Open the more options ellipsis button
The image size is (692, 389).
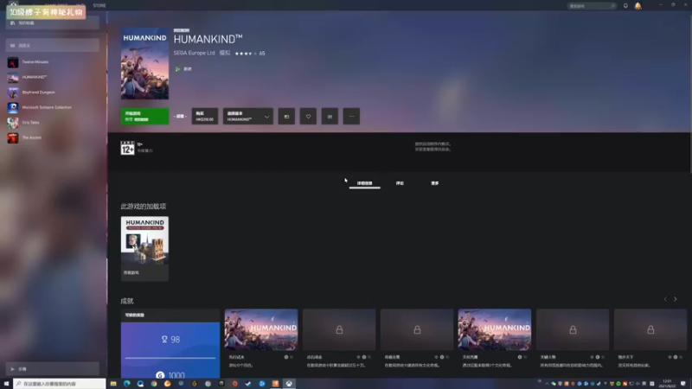(x=351, y=117)
